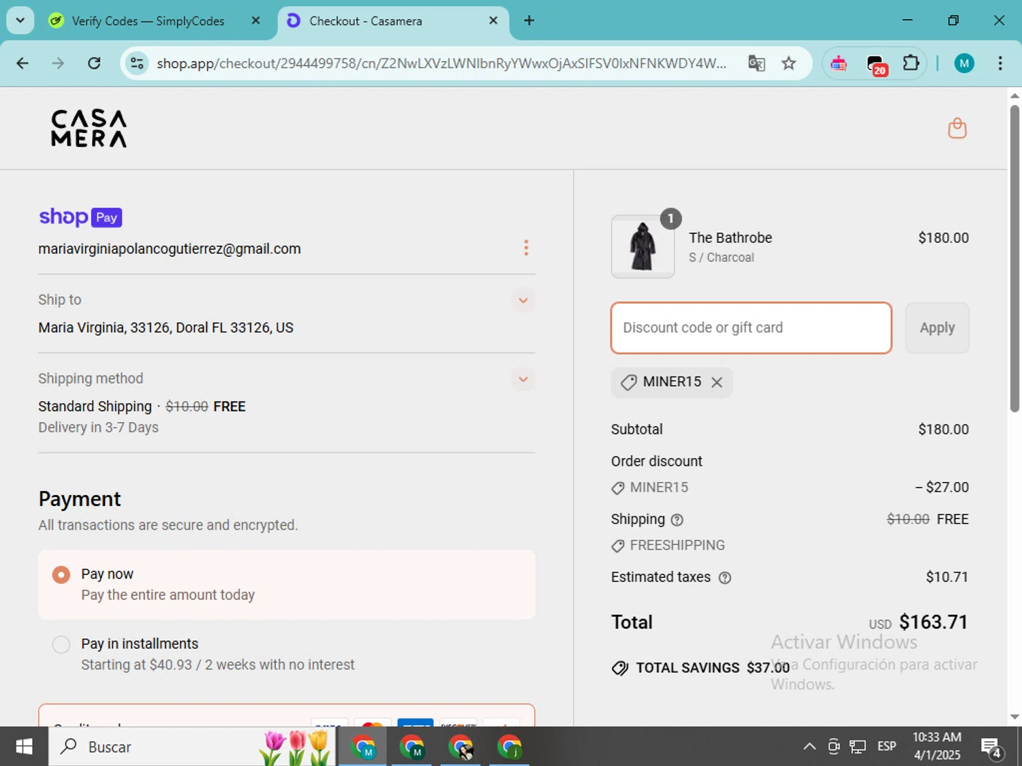Viewport: 1022px width, 766px height.
Task: Click the scrollbar down arrow
Action: 1015,716
